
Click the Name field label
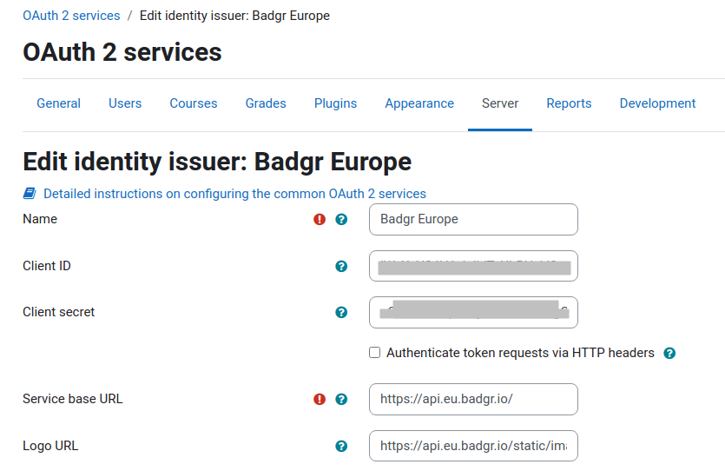[40, 219]
